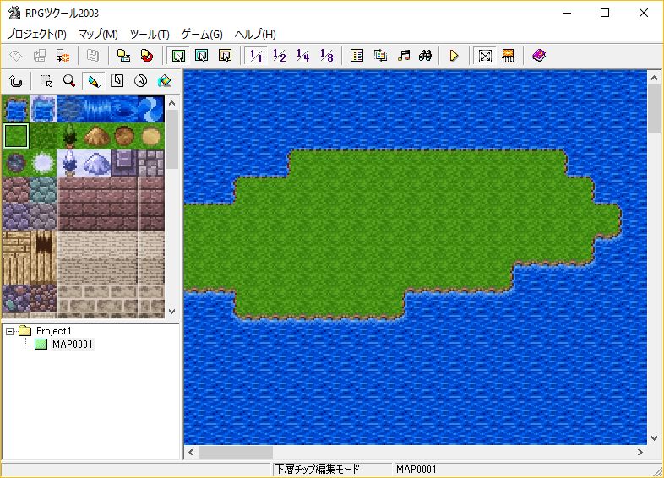Screen dimensions: 664x478
Task: Pick the light blue ice water tile
Action: click(x=43, y=109)
